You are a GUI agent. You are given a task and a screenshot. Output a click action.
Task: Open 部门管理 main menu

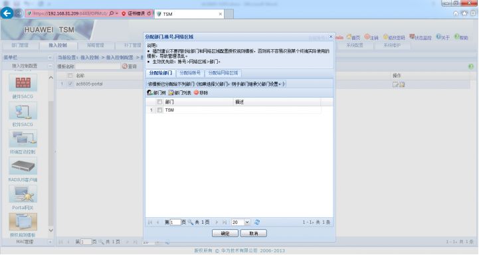click(x=20, y=45)
